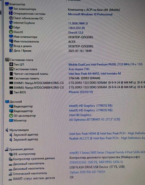145x185 pixels.
Task: Click the Имя компьютера icon
Action: coord(11,36)
